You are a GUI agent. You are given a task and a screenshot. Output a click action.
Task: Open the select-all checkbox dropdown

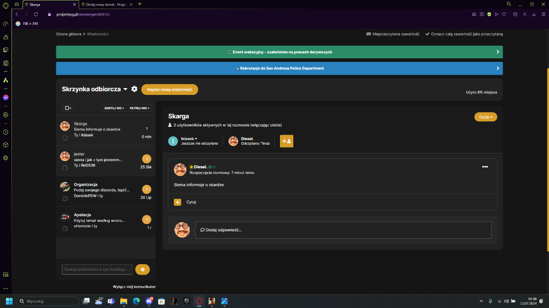pos(68,108)
